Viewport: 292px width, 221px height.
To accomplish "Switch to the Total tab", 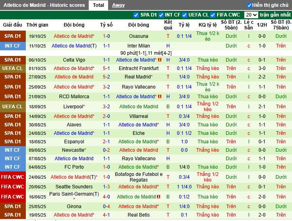I will [x=98, y=5].
